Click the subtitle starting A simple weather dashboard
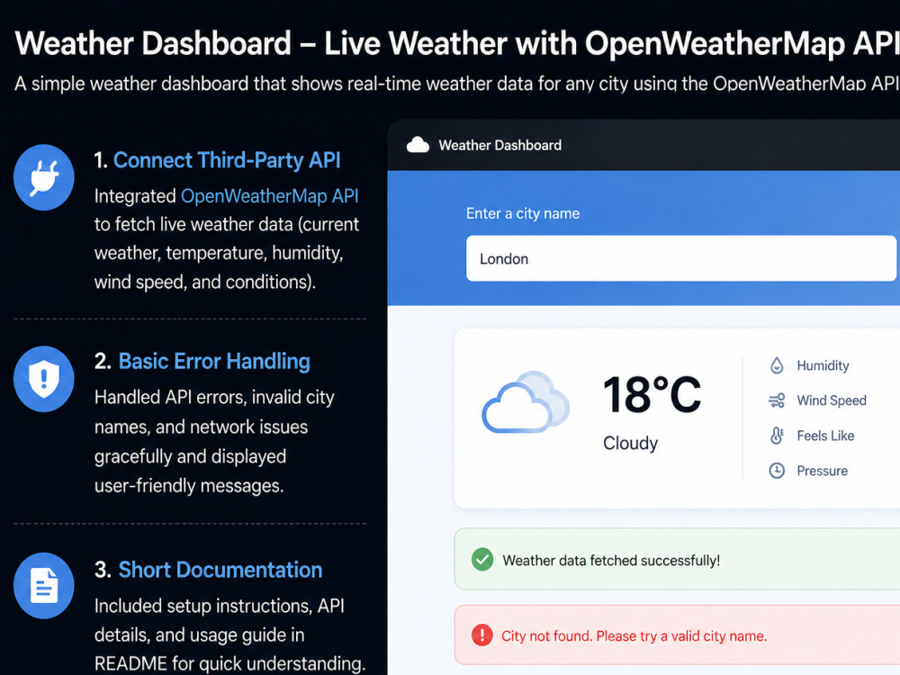 (457, 84)
